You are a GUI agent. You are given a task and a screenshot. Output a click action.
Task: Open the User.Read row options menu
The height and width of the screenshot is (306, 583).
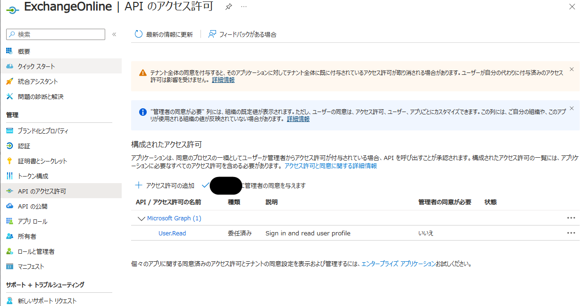(571, 233)
